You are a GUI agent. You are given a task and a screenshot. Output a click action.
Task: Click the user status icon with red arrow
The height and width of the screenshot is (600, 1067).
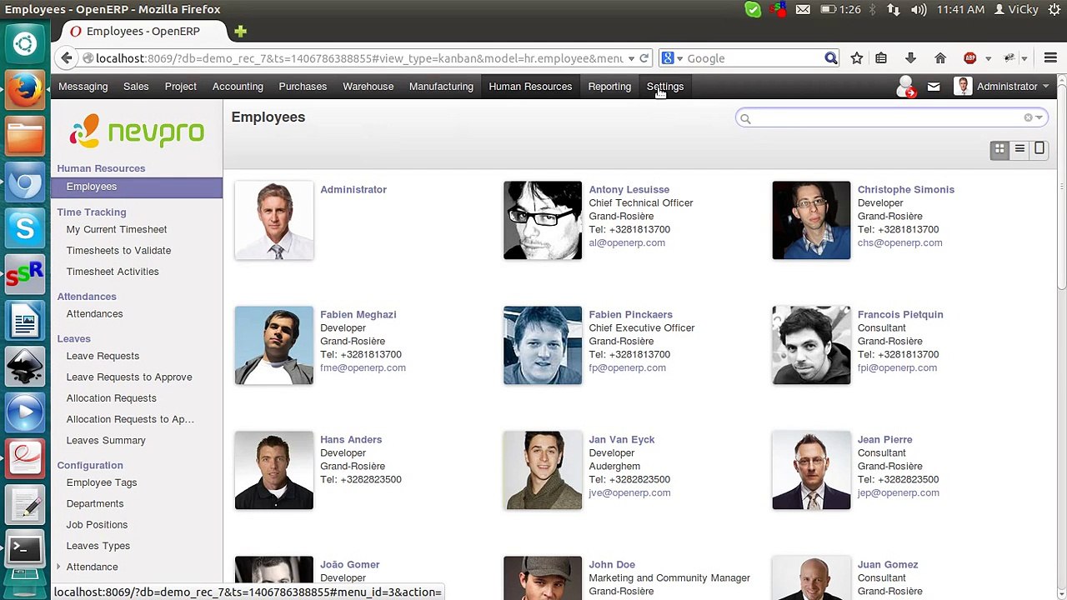906,87
